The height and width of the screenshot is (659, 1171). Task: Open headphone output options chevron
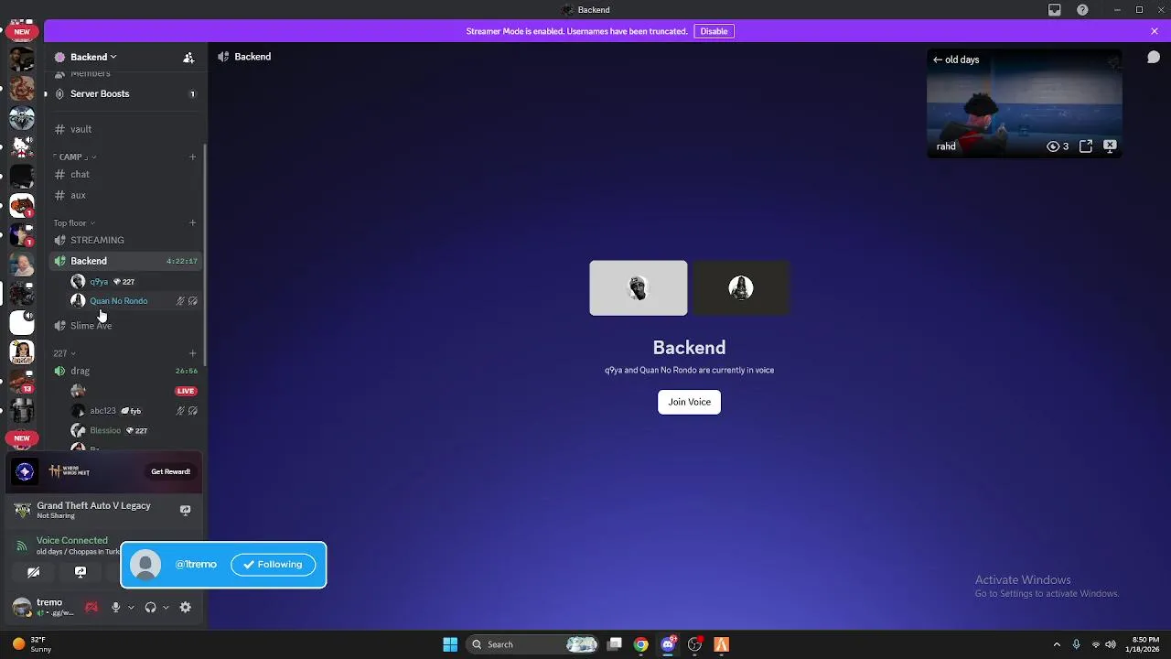166,607
